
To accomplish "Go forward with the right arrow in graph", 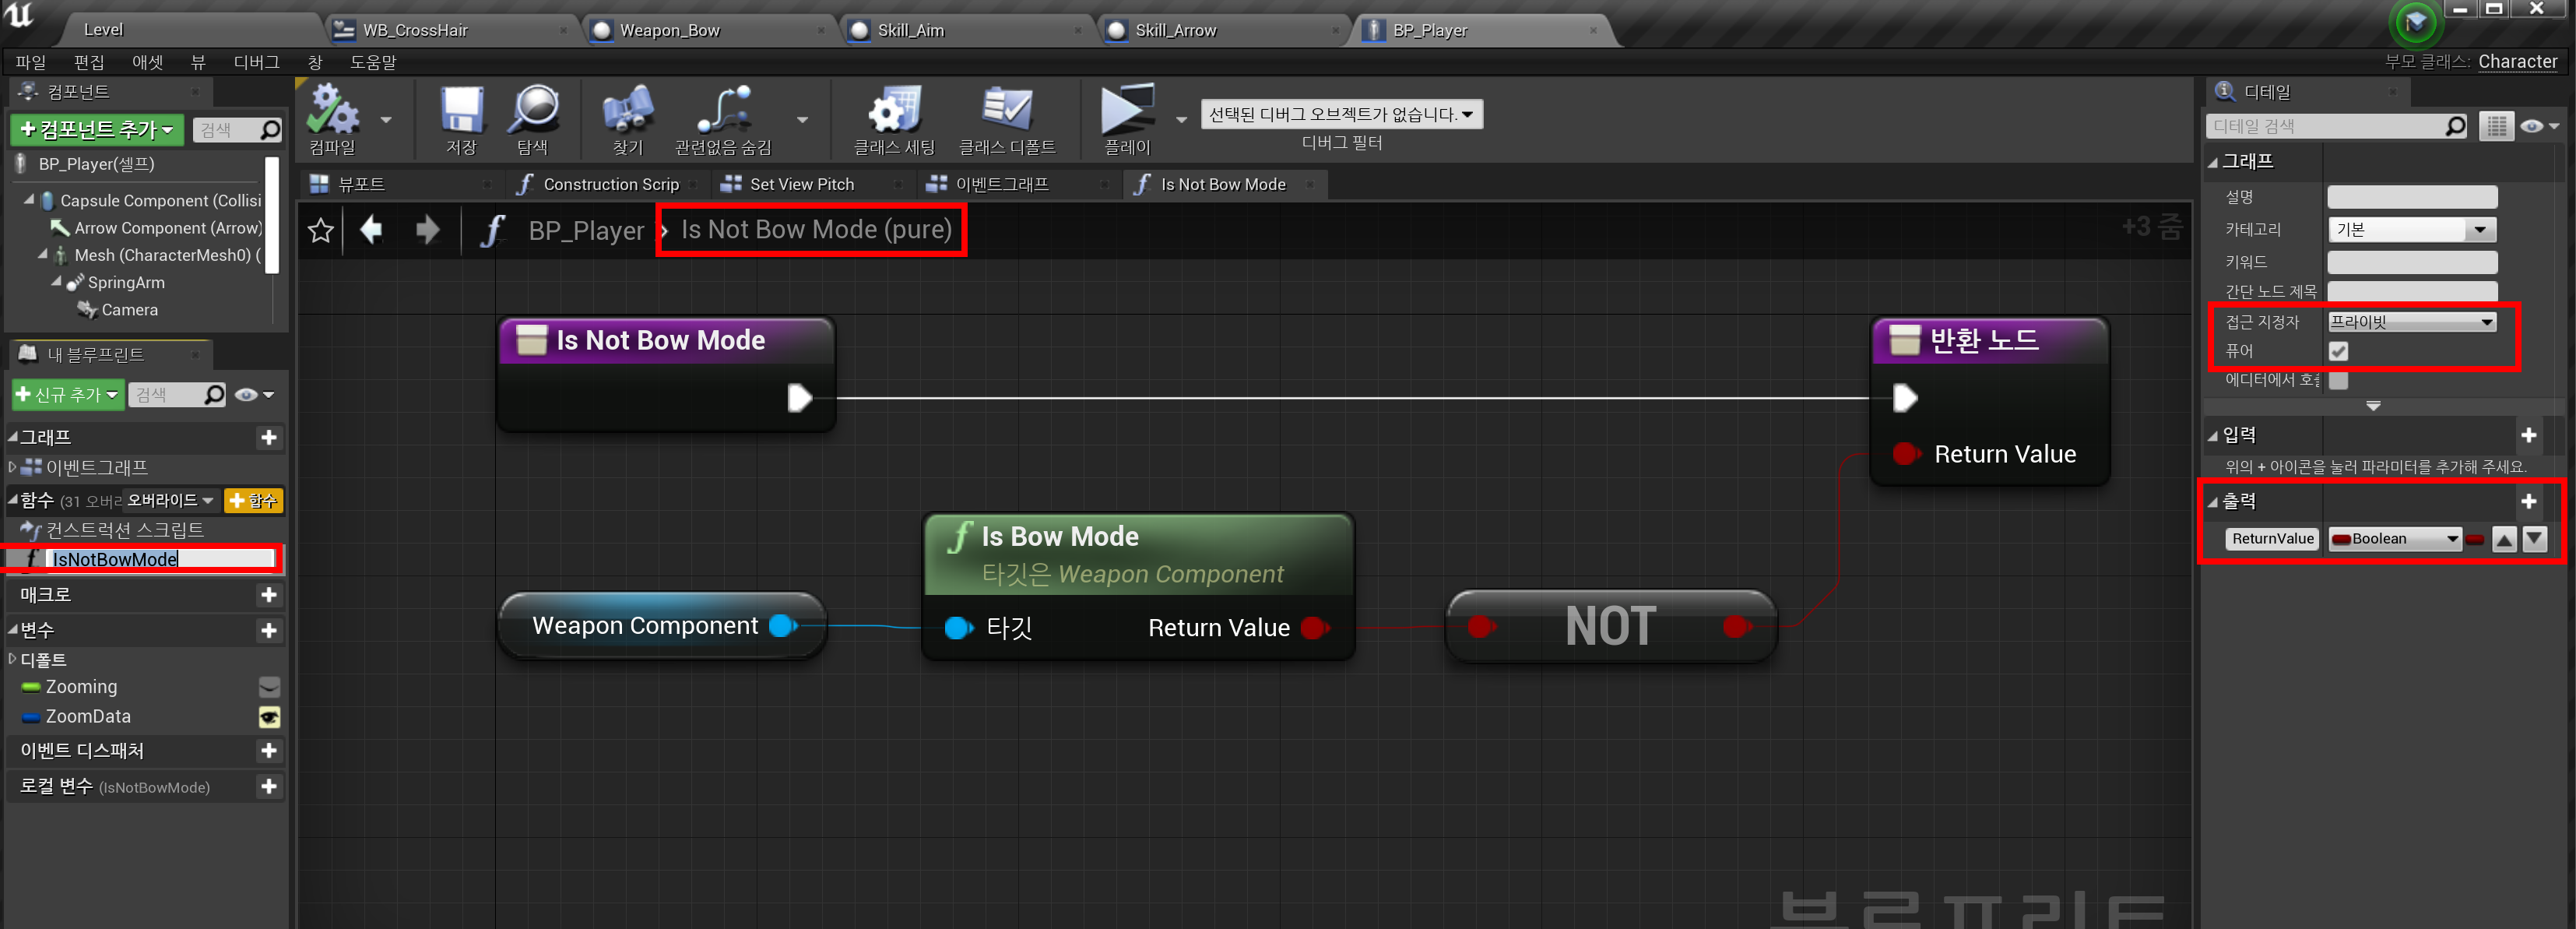I will tap(427, 230).
